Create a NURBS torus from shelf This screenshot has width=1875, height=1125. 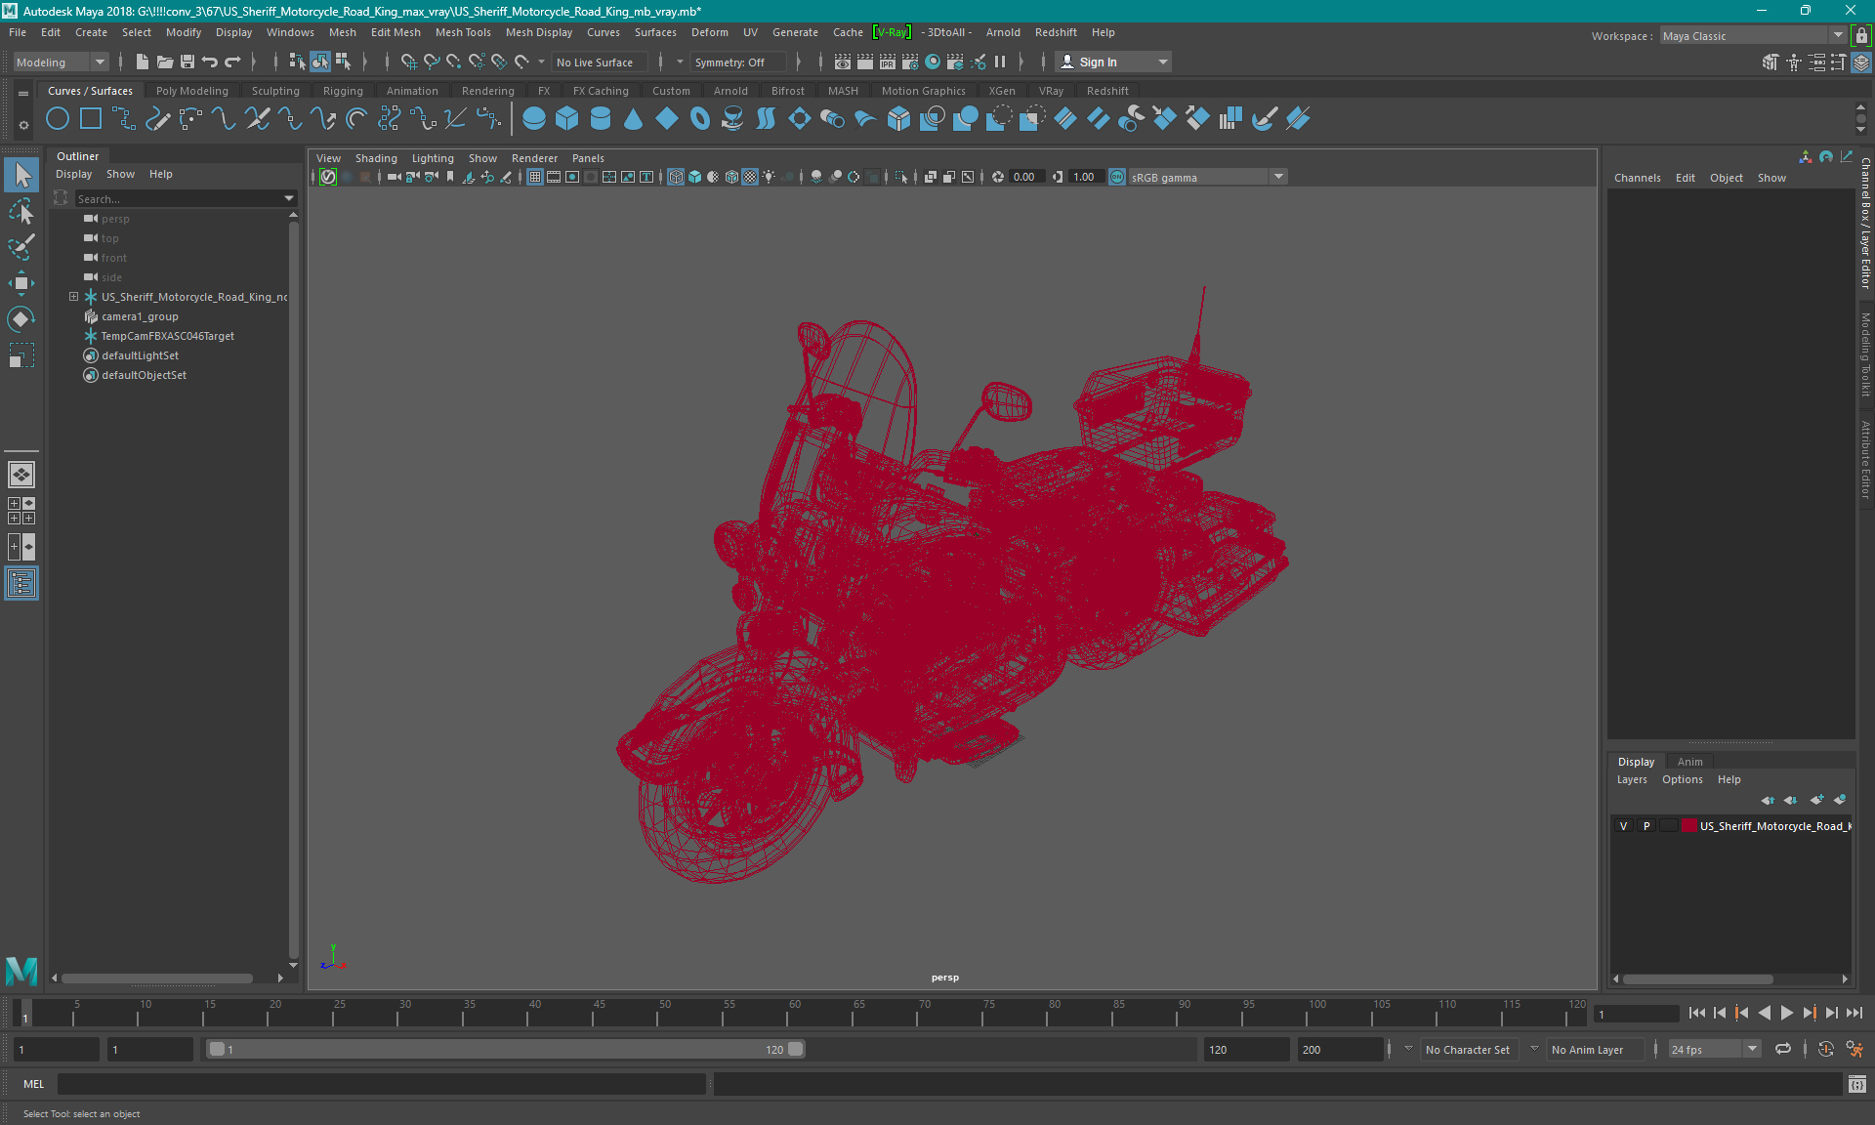pyautogui.click(x=700, y=119)
